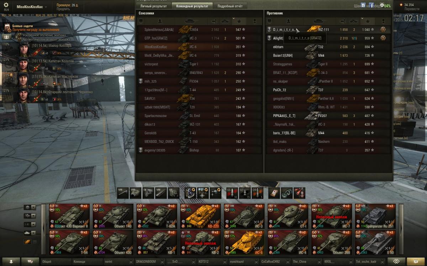The width and height of the screenshot is (427, 266).
Task: Sort enemies by experience star column
Action: click(x=367, y=21)
